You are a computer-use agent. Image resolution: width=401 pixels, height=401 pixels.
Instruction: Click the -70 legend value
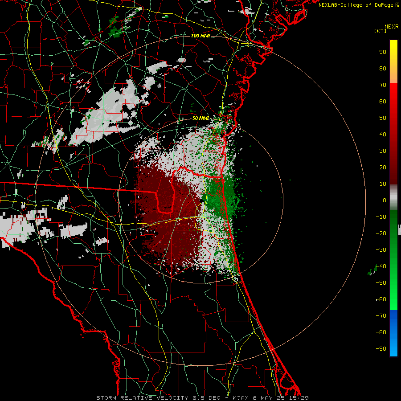381,316
